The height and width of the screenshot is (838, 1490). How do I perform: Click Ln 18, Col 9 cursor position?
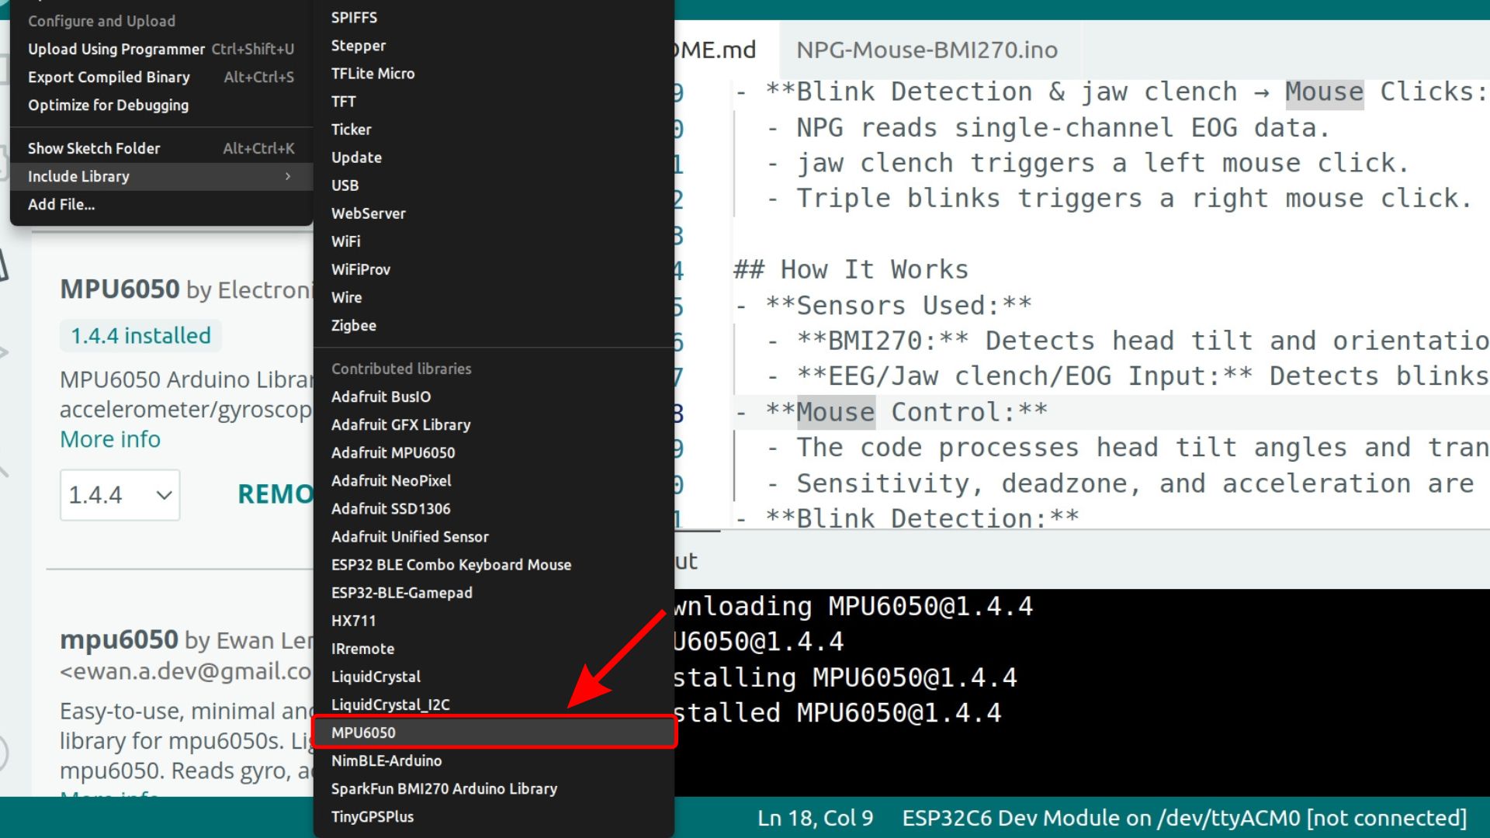coord(815,818)
